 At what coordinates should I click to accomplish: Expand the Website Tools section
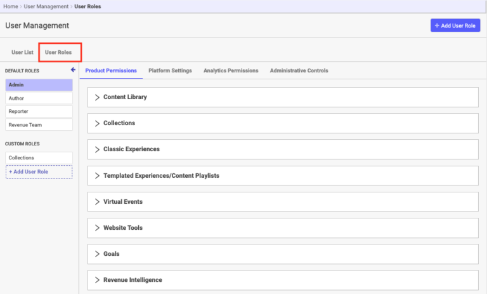pos(283,228)
